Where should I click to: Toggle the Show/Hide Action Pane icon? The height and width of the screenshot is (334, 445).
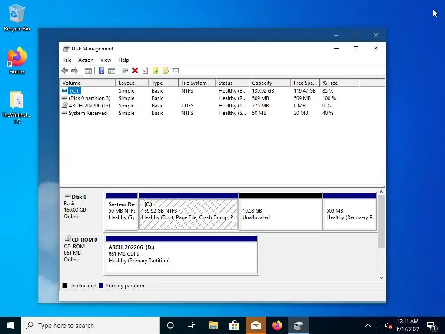[112, 71]
